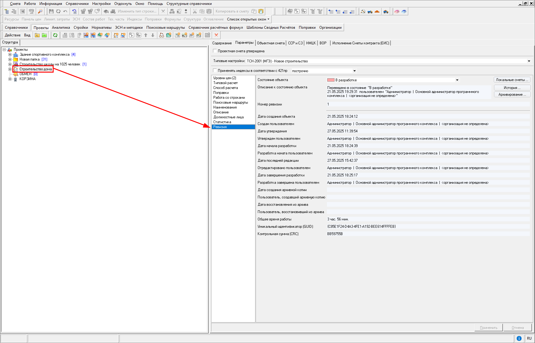Switch to 'Объектная смета' tab

pos(271,43)
